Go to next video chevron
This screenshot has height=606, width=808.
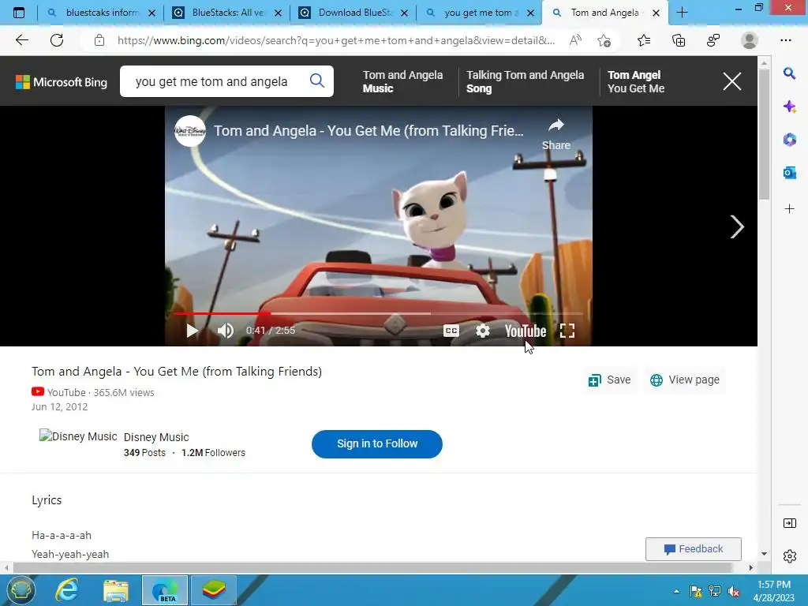coord(737,226)
